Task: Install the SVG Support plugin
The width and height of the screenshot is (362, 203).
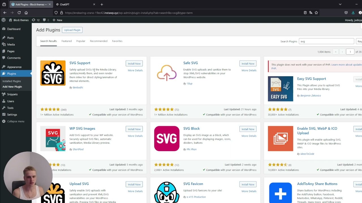Action: coord(134,64)
